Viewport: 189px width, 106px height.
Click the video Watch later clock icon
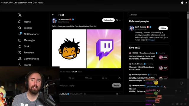click(182, 3)
